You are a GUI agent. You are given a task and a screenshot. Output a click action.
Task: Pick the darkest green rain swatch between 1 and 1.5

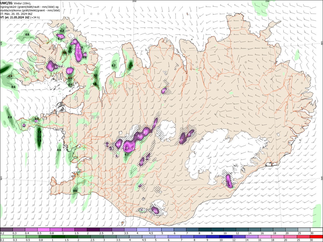coord(58,237)
